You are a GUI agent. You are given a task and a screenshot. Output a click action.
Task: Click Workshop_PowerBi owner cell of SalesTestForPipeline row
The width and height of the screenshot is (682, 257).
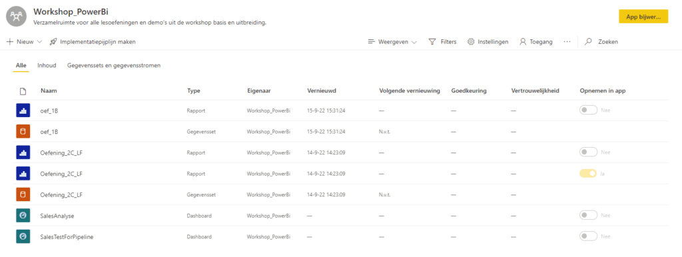[268, 236]
